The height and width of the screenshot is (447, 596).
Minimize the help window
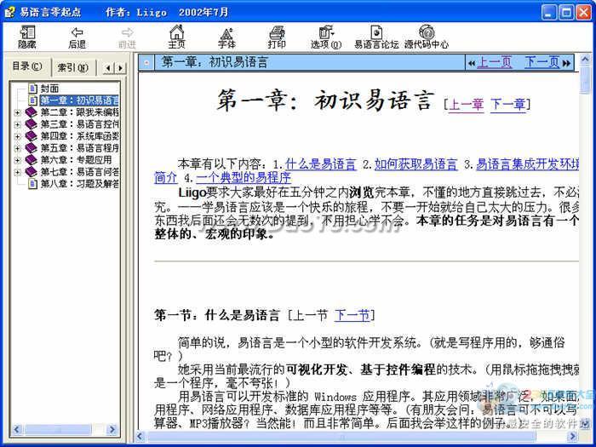point(548,12)
